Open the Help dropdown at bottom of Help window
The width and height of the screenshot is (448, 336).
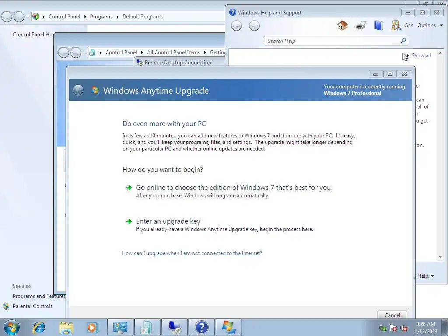425,276
